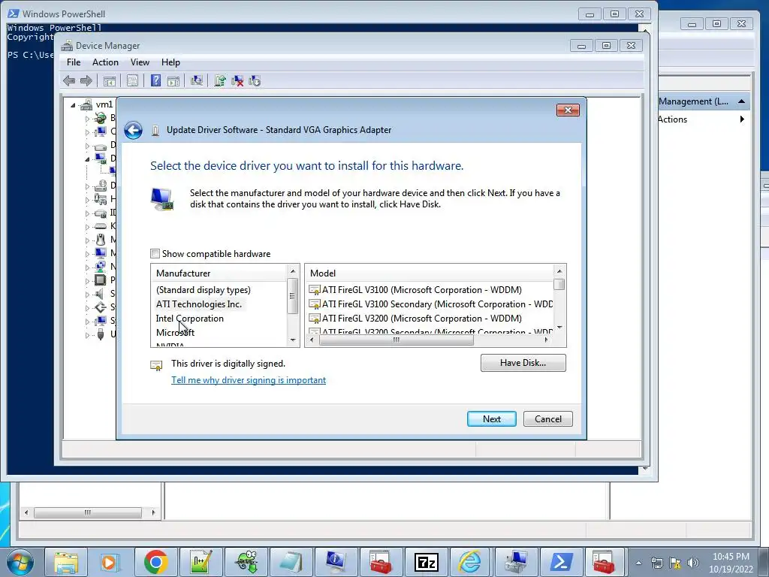Select the USB plug icon in the tree
Image resolution: width=769 pixels, height=577 pixels.
101,334
